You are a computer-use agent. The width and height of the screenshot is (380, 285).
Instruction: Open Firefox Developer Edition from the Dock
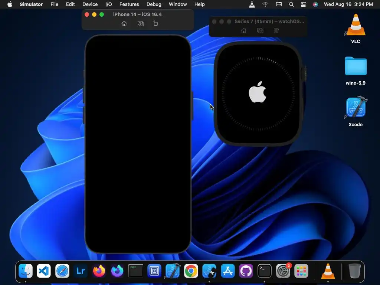point(117,271)
